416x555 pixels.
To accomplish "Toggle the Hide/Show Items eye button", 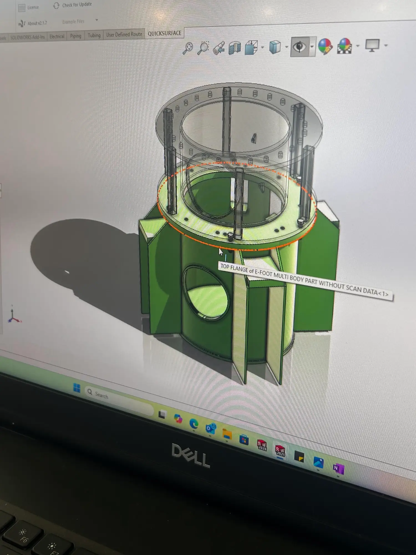I will [x=300, y=47].
